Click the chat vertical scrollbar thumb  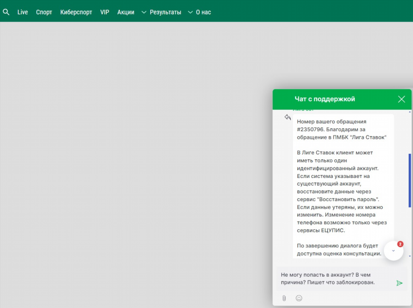click(x=410, y=180)
